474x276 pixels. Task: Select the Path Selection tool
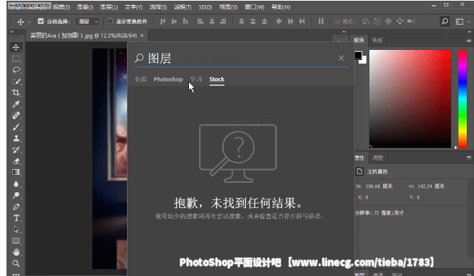click(x=16, y=229)
